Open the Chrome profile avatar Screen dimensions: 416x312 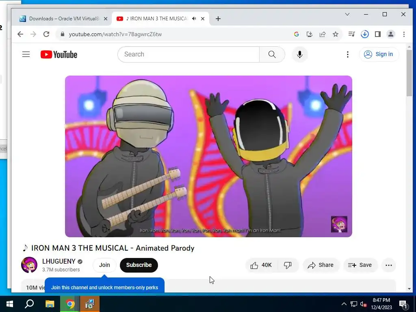click(x=391, y=34)
